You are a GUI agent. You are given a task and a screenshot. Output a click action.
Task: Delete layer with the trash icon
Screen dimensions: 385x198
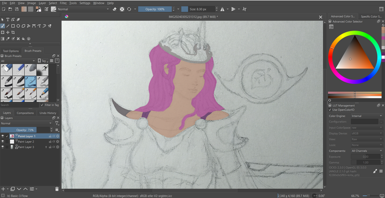57,189
